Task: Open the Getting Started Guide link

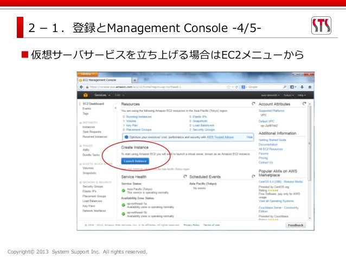Action: 272,140
